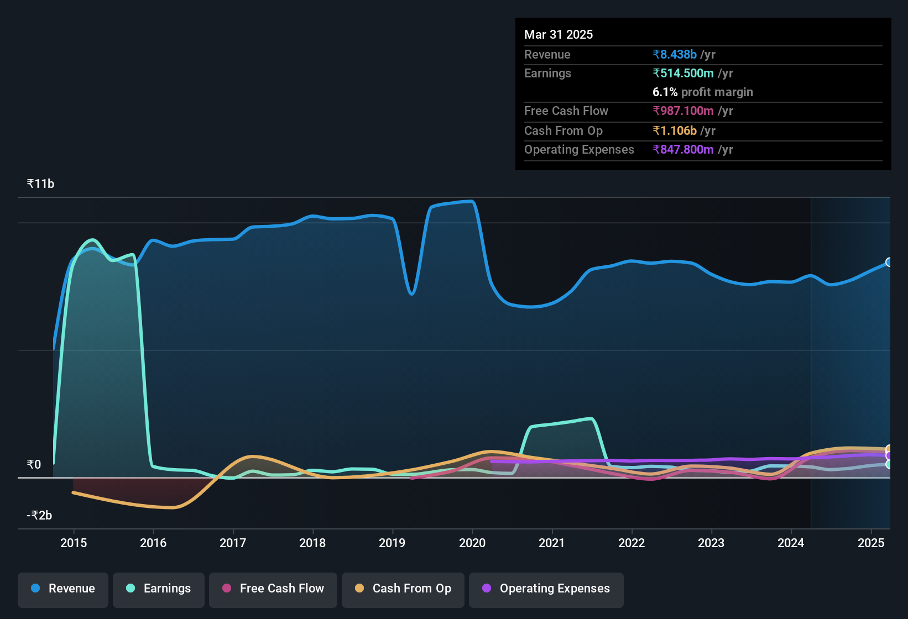Click the Operating Expenses tooltip label
The image size is (908, 619).
pyautogui.click(x=579, y=149)
